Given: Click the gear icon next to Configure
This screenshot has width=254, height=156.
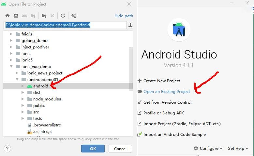Looking at the screenshot, I should pyautogui.click(x=196, y=148).
